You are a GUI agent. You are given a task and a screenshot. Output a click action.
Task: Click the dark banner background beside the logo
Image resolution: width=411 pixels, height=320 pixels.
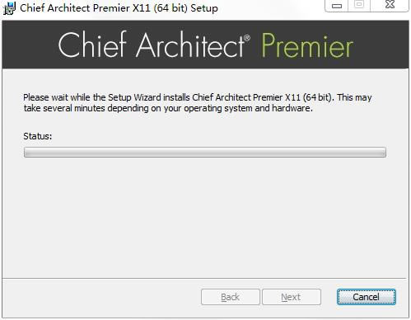coord(29,45)
